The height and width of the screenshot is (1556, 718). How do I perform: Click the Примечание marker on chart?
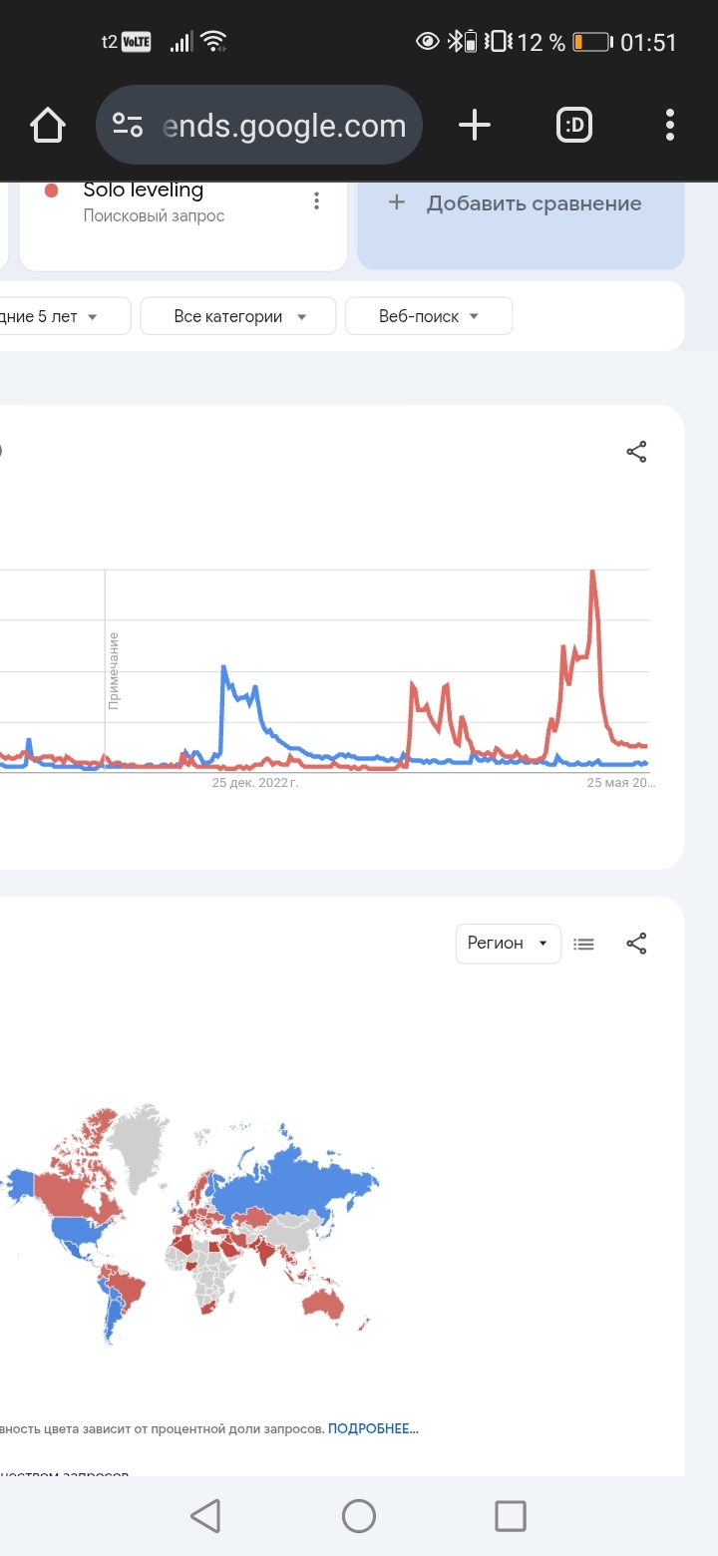click(114, 670)
